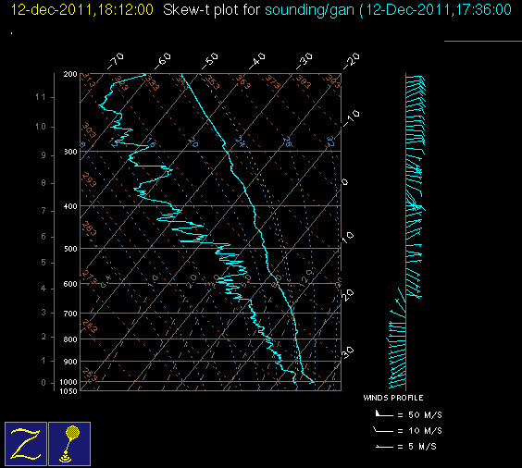Image resolution: width=522 pixels, height=468 pixels.
Task: Click the 'WINDS PROFILE' label
Action: [x=393, y=398]
